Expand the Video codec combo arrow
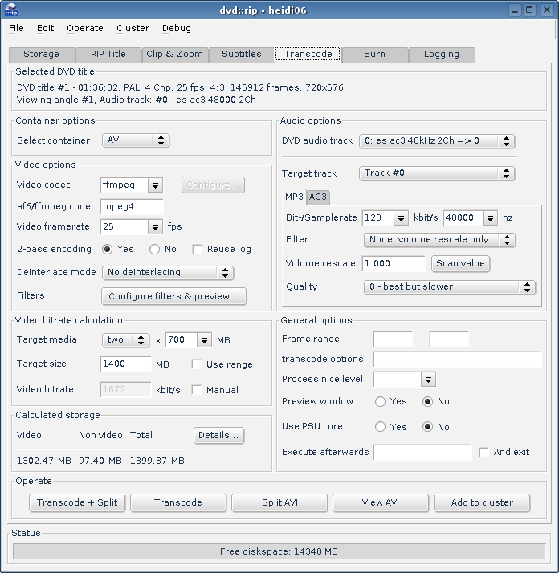This screenshot has height=573, width=559. click(155, 185)
